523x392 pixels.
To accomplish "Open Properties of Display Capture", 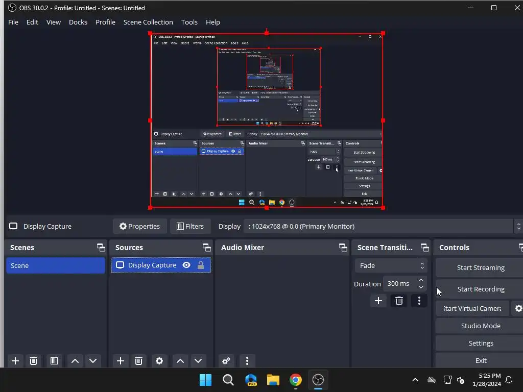I will tap(139, 226).
